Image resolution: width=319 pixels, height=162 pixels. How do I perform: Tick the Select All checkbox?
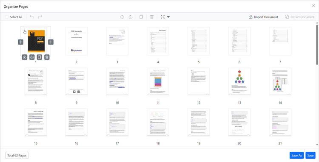pyautogui.click(x=7, y=17)
